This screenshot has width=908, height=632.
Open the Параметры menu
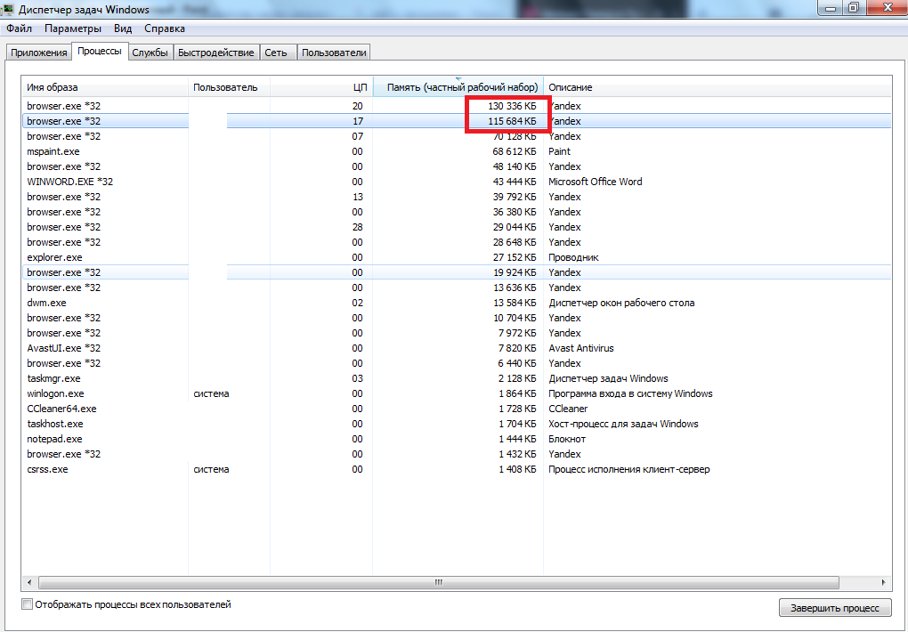73,28
